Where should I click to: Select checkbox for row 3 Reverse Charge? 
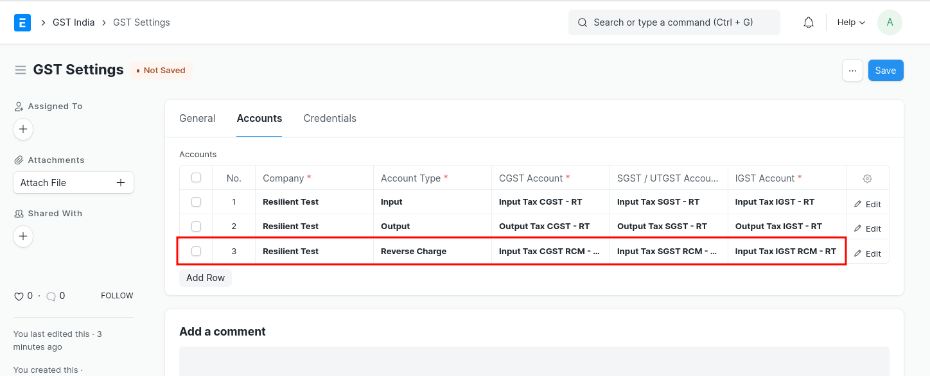pyautogui.click(x=197, y=251)
